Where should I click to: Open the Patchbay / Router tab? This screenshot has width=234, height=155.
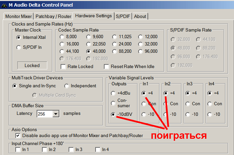pos(53,16)
